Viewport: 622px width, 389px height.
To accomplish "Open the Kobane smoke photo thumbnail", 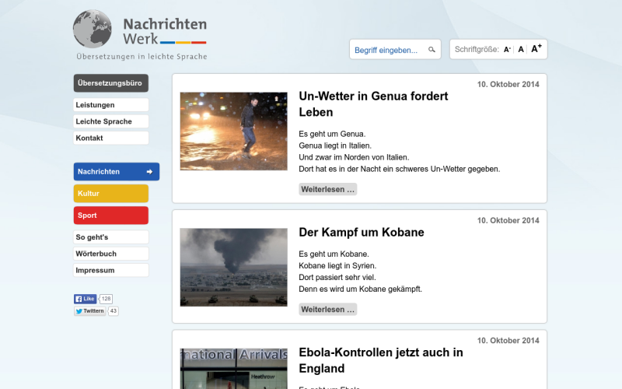I will (234, 267).
